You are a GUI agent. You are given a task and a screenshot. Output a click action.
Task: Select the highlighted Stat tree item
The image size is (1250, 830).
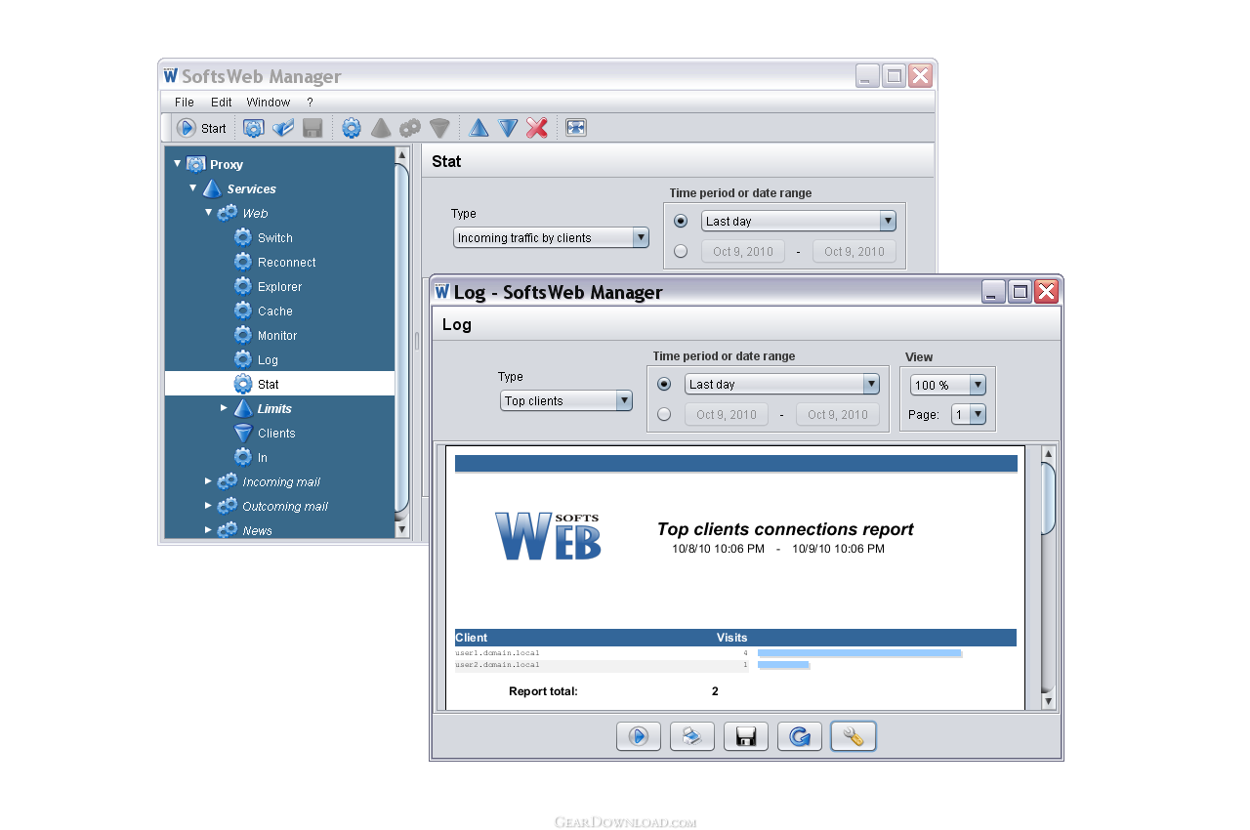(x=279, y=384)
